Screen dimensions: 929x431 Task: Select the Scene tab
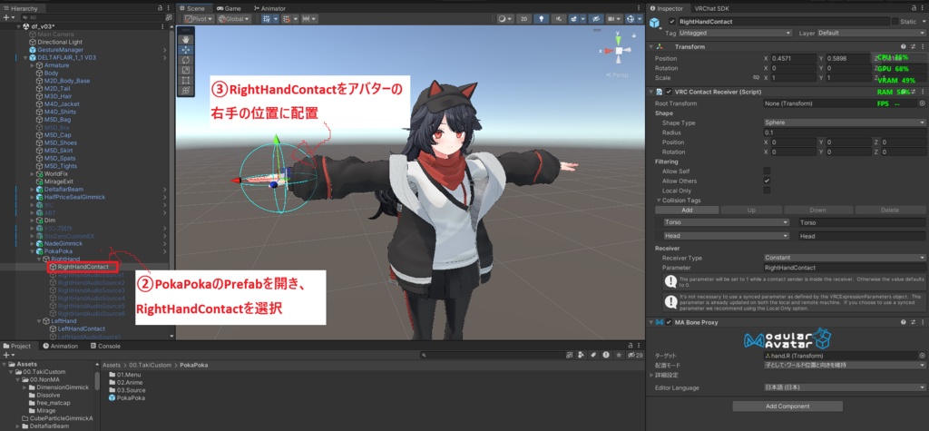[192, 8]
